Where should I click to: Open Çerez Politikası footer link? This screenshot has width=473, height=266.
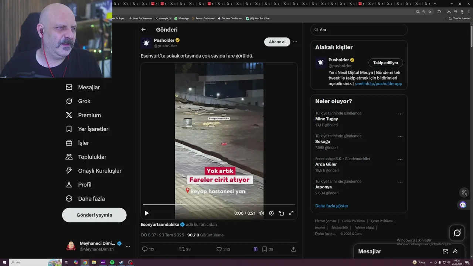pos(382,221)
